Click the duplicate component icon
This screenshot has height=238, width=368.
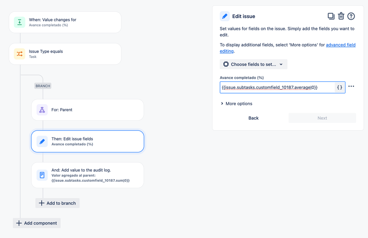pos(331,16)
